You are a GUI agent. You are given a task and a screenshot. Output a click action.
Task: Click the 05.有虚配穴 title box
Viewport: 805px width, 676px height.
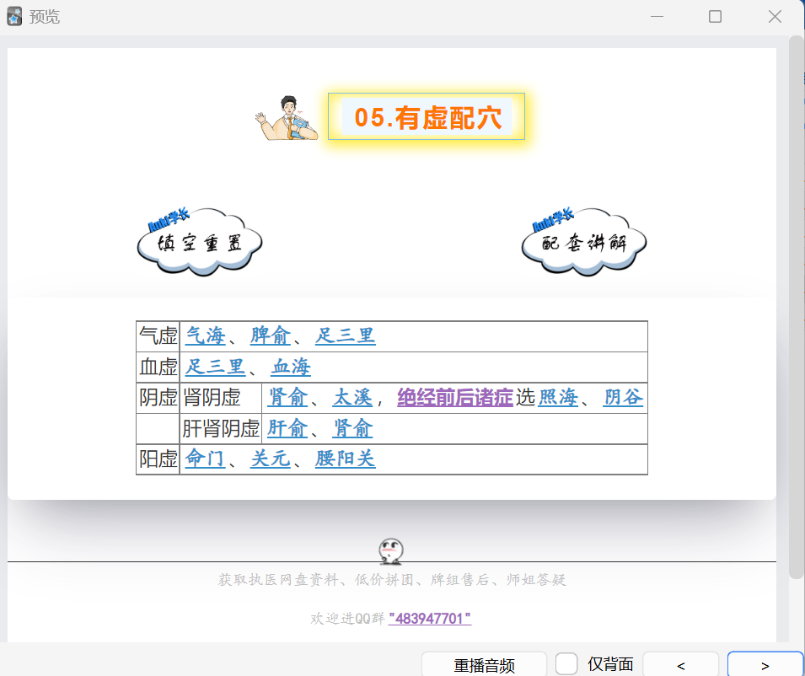click(x=427, y=116)
